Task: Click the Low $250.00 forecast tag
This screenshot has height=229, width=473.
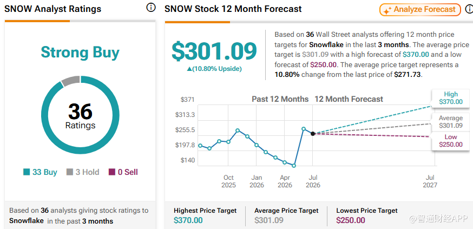Action: 451,141
